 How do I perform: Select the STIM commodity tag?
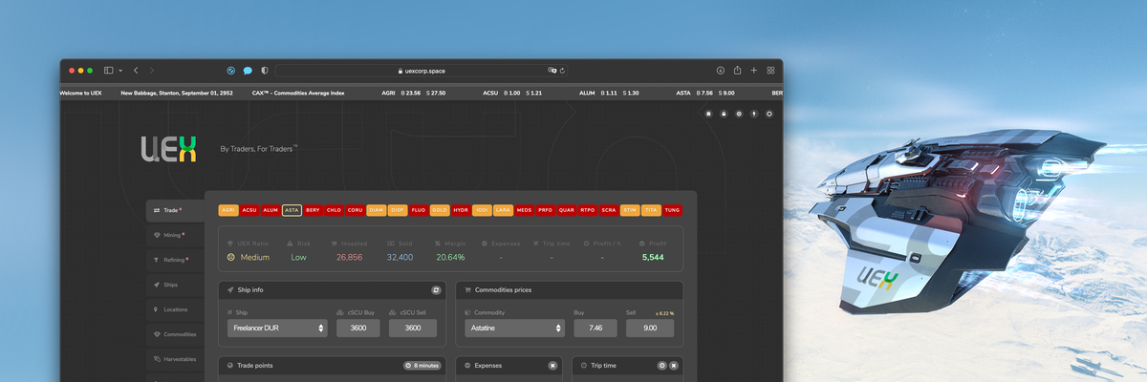pyautogui.click(x=630, y=210)
